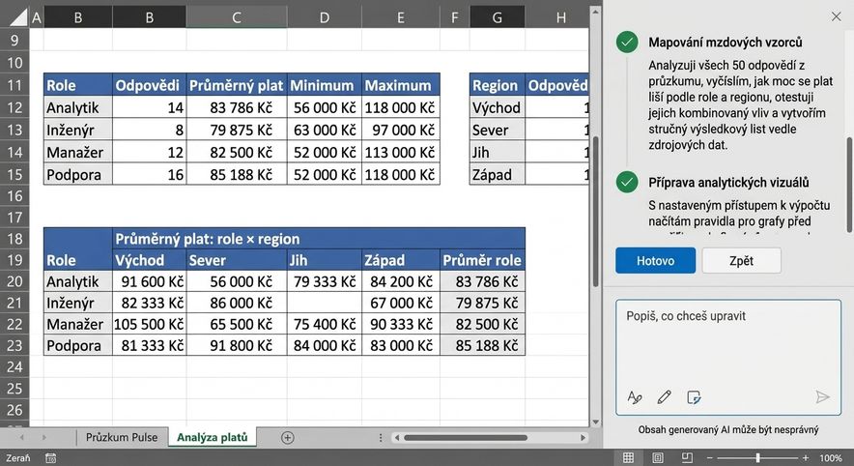This screenshot has width=854, height=466.
Task: Click the 100% zoom level
Action: [831, 458]
